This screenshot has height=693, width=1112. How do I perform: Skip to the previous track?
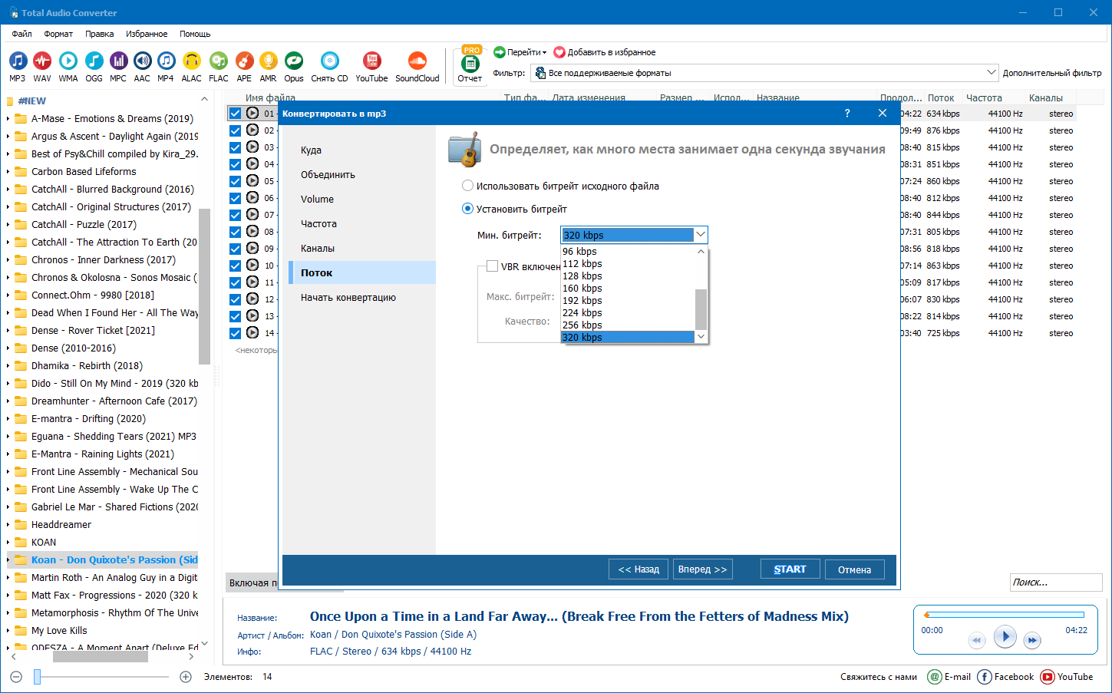coord(976,640)
